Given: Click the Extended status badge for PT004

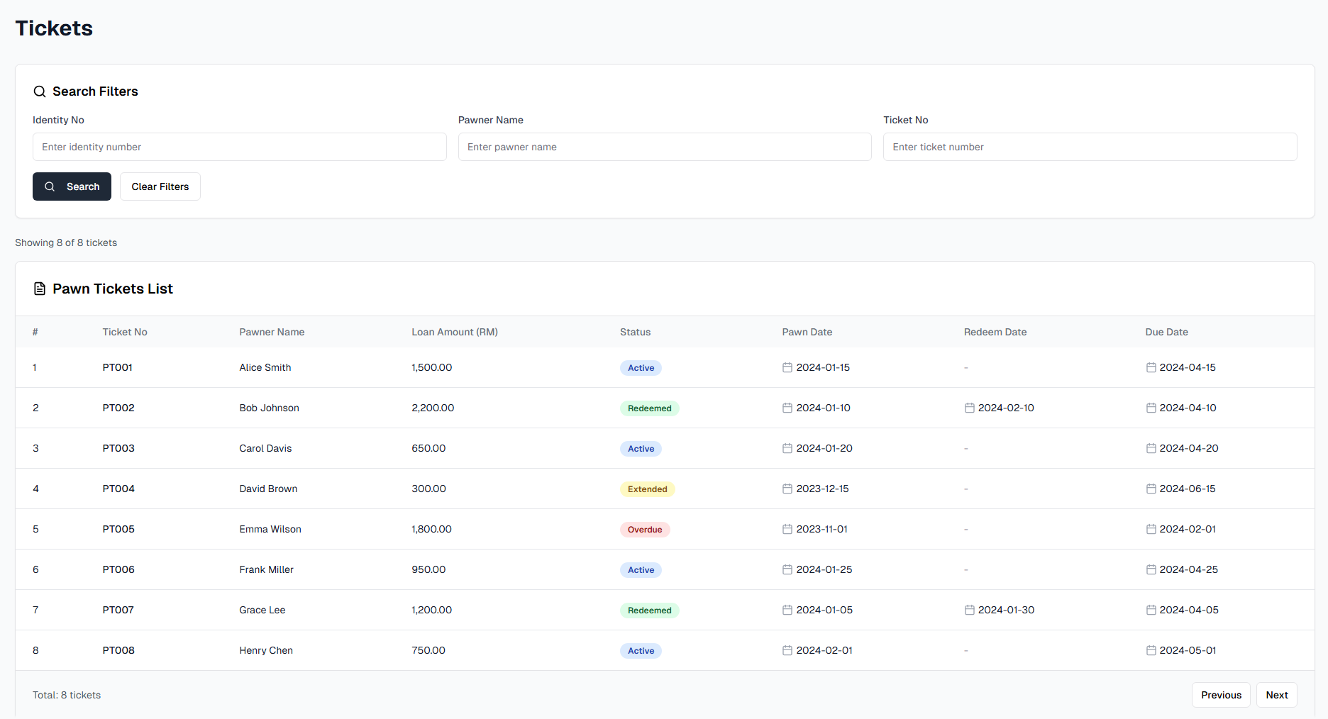Looking at the screenshot, I should (x=647, y=489).
